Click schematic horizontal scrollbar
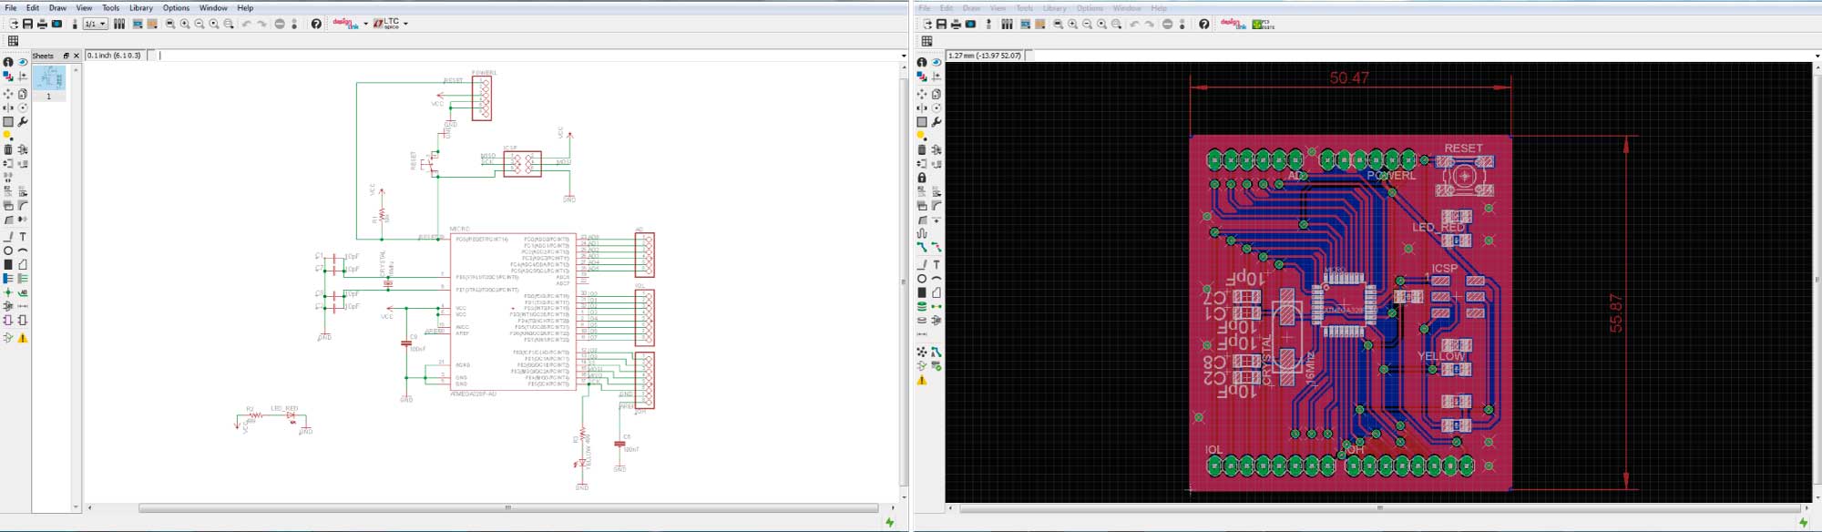This screenshot has height=532, width=1822. [x=508, y=508]
